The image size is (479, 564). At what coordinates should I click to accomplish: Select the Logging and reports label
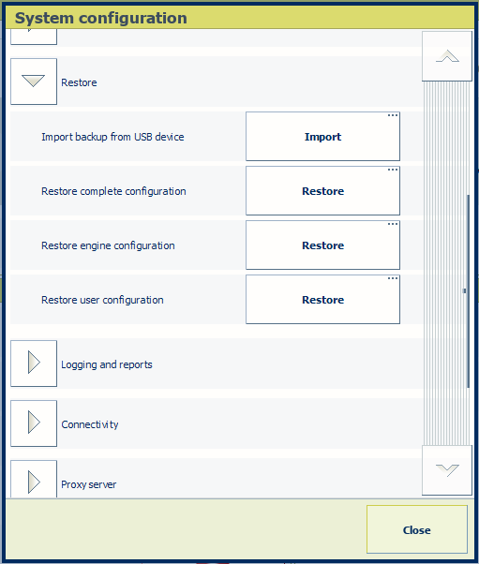[x=107, y=364]
